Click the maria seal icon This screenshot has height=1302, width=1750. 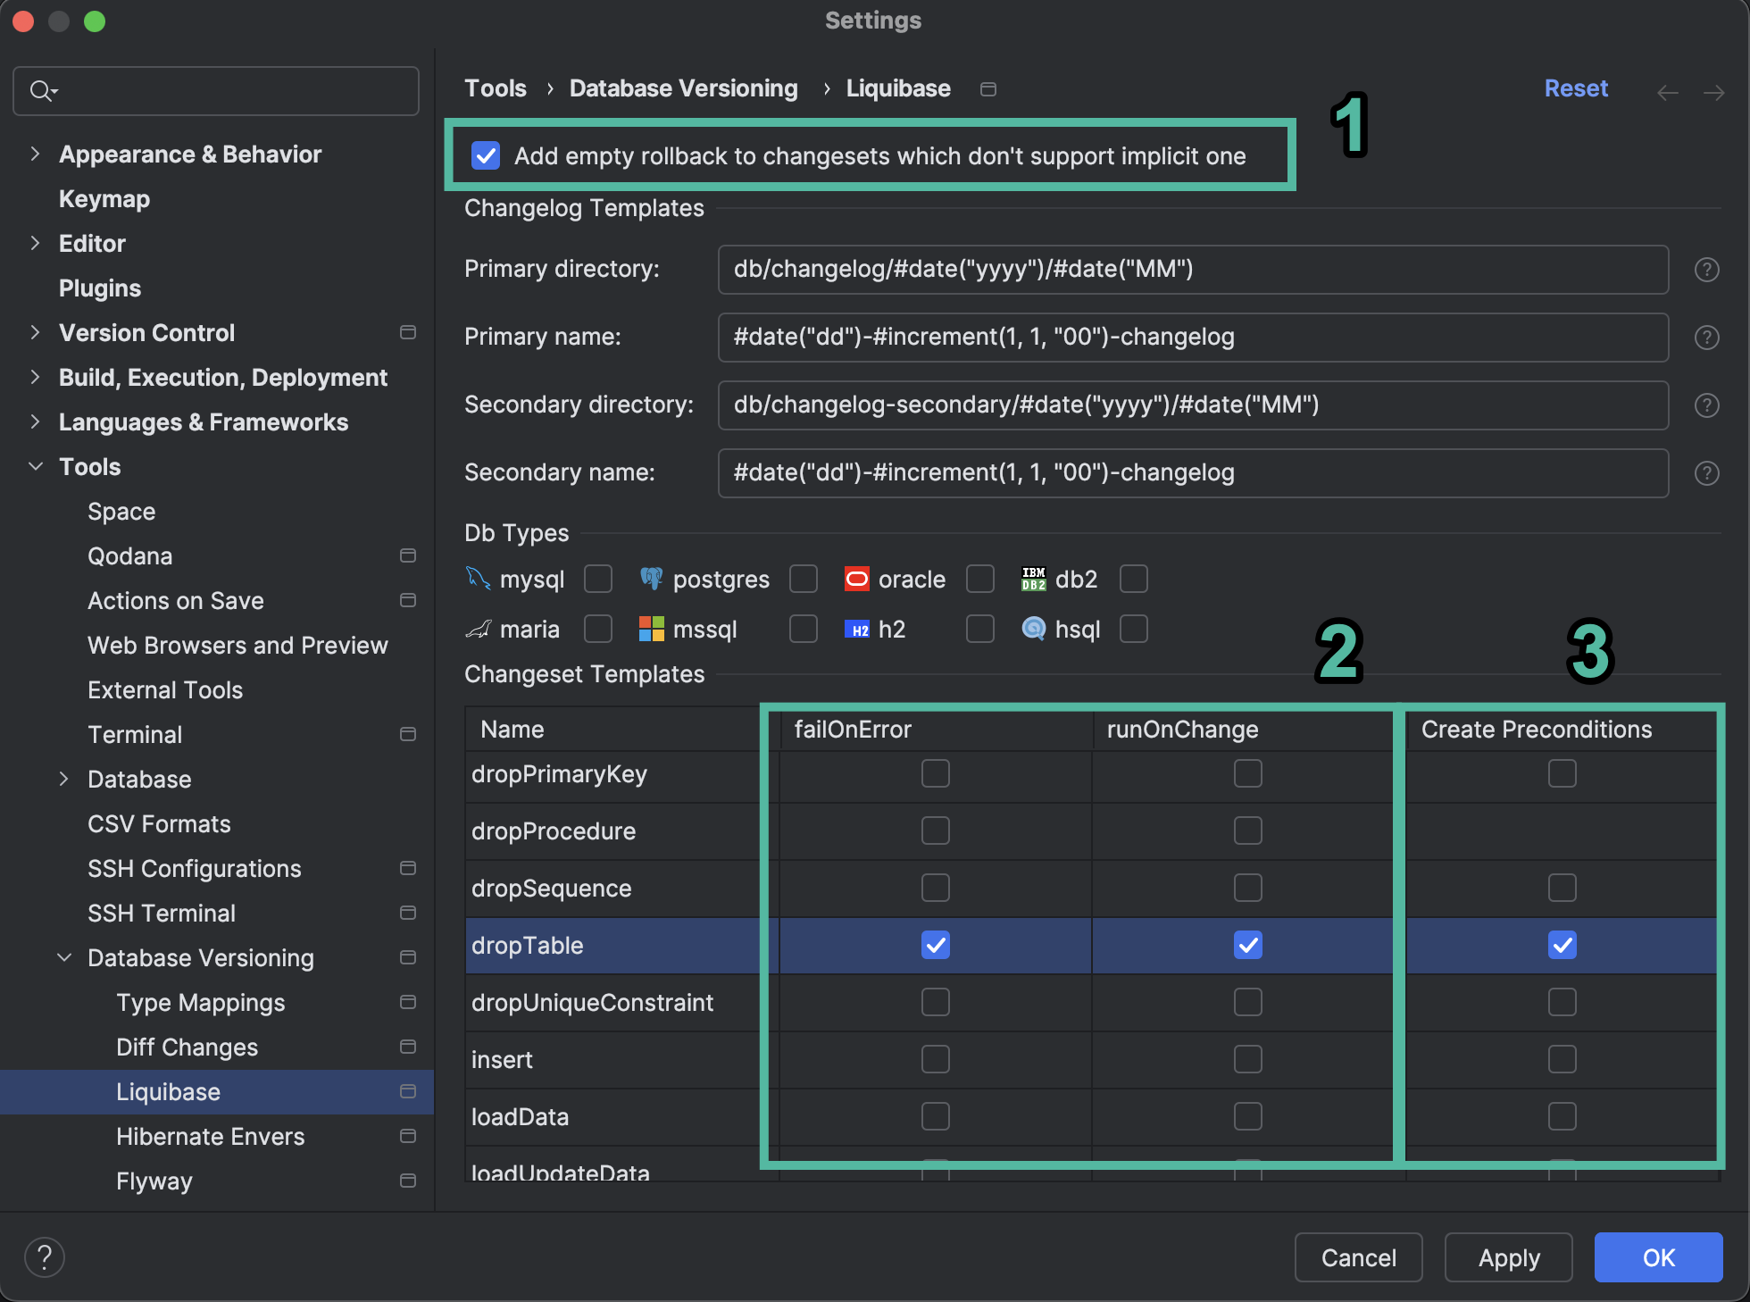point(479,629)
